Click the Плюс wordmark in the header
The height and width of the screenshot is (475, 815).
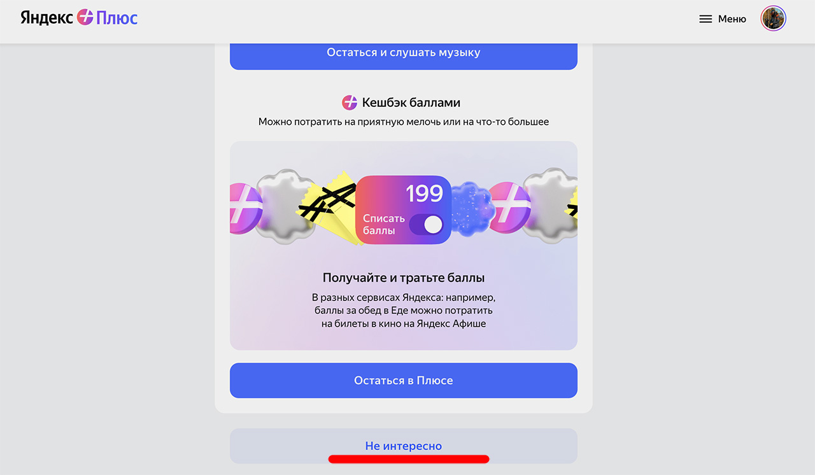point(117,18)
